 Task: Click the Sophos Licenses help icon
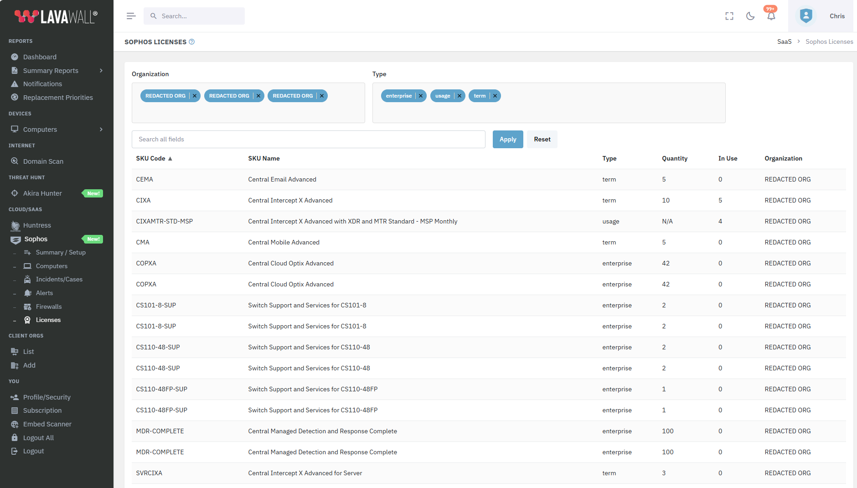click(x=192, y=42)
